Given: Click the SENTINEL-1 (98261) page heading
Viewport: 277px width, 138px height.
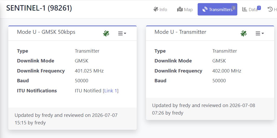Looking at the screenshot, I should click(39, 8).
